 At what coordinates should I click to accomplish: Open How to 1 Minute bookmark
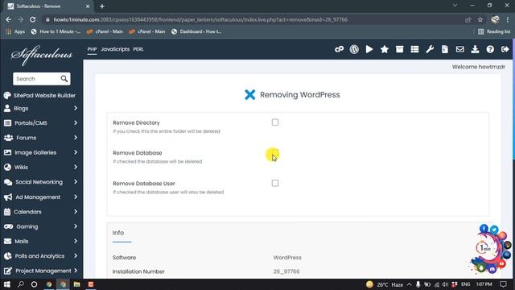point(56,31)
